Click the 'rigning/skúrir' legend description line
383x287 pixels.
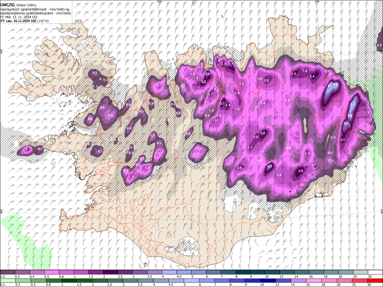click(x=34, y=9)
